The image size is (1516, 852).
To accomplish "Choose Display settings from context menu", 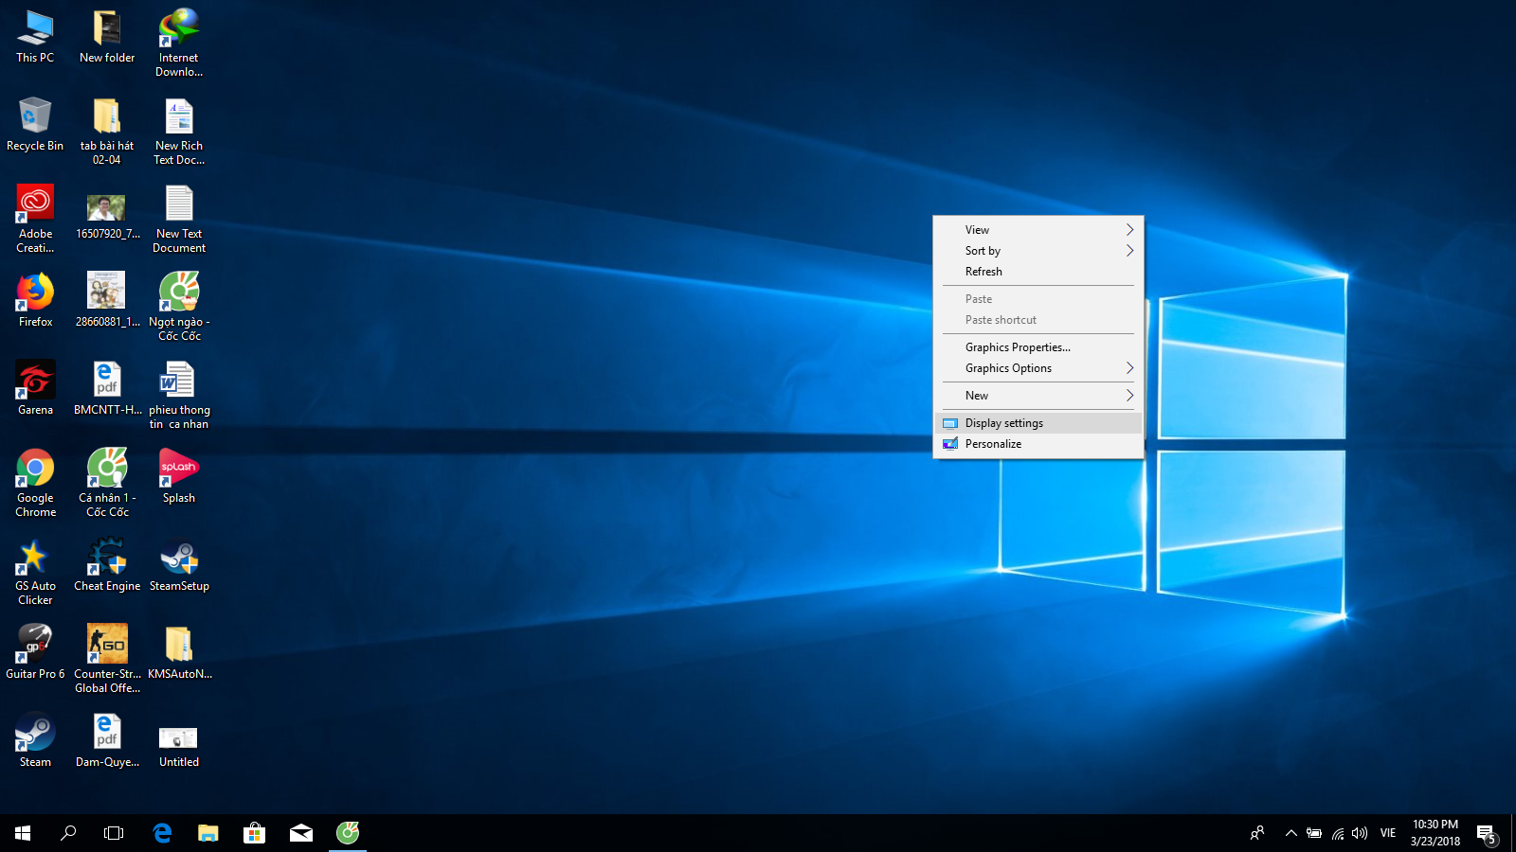I will (x=1004, y=423).
